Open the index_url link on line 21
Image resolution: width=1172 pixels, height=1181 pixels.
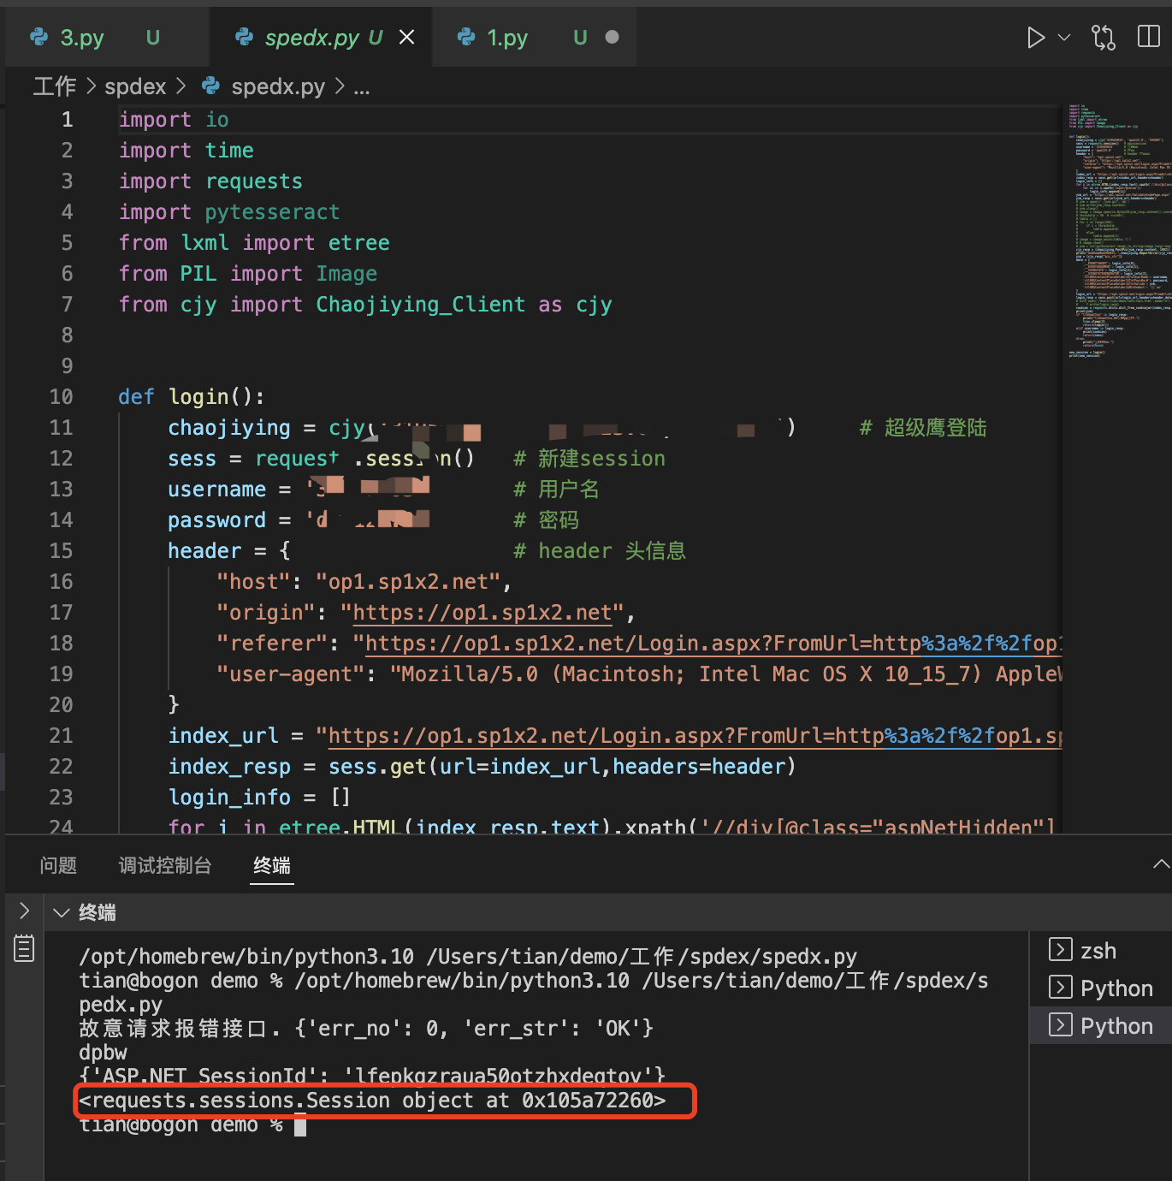[695, 736]
